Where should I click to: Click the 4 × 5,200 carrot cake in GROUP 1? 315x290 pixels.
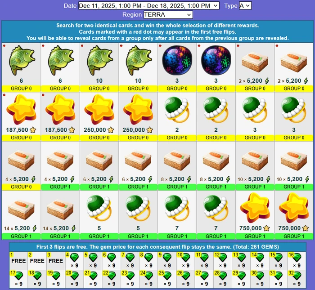(x=60, y=166)
